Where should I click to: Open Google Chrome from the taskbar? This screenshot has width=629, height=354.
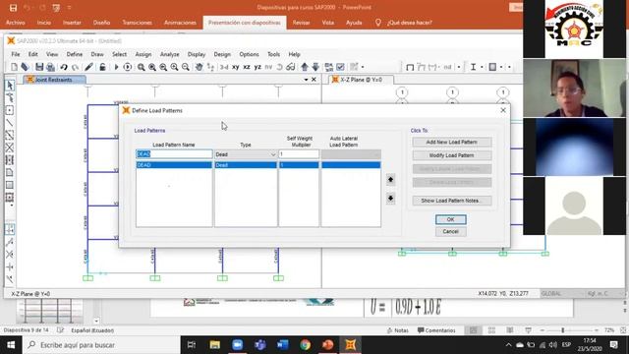click(306, 345)
